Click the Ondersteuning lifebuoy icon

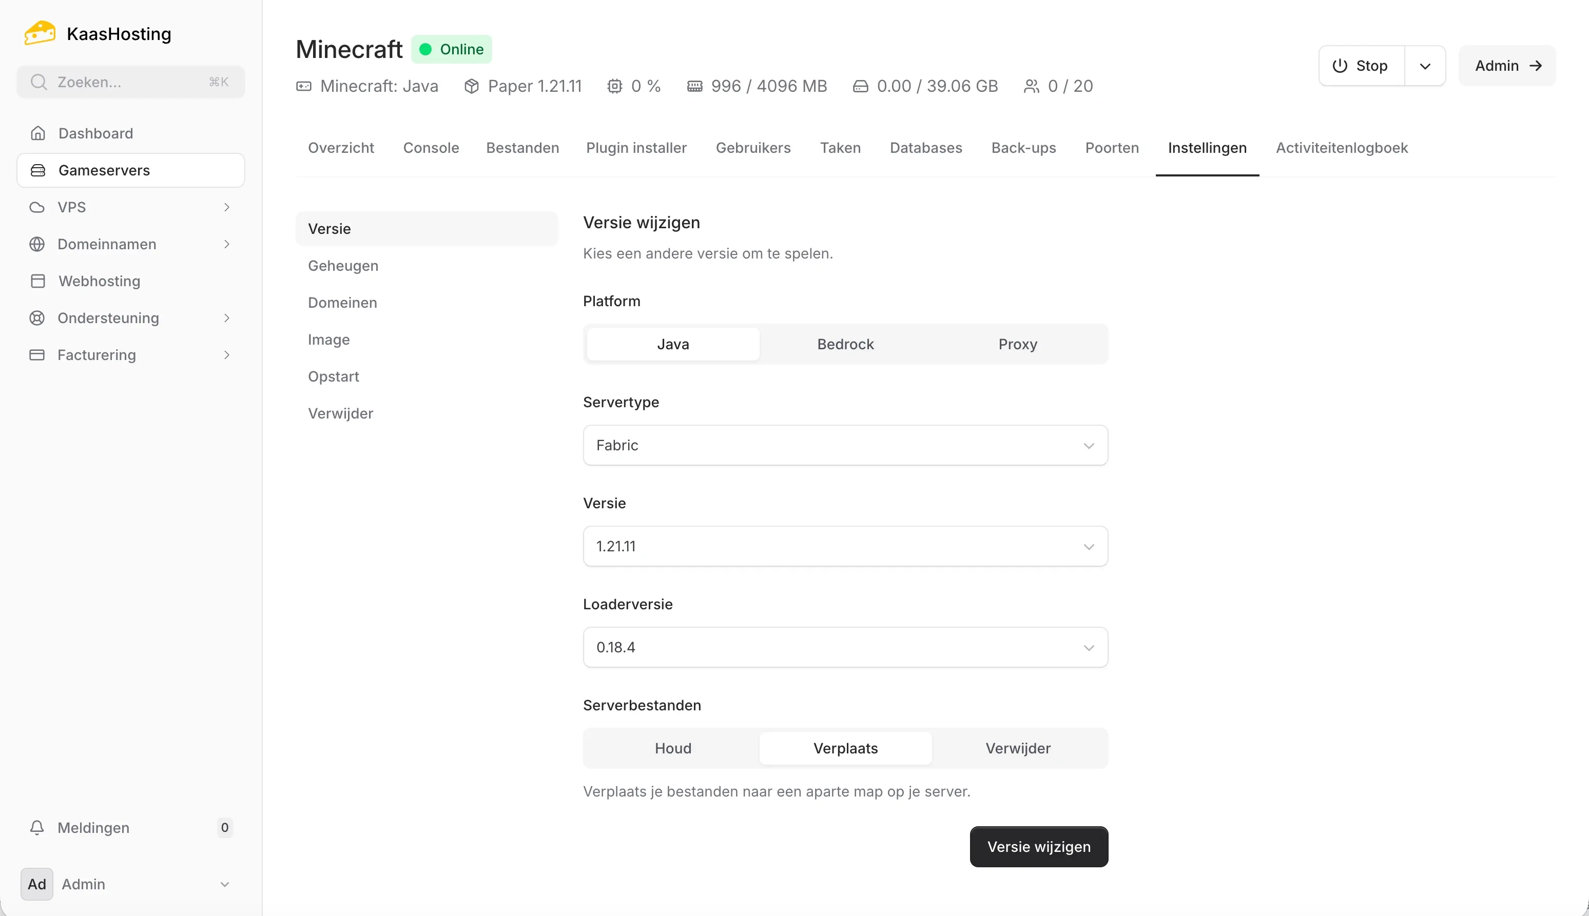(x=37, y=317)
